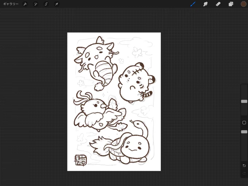This screenshot has width=248, height=186.
Task: Tap the square modify button in sidebar
Action: pos(244,123)
